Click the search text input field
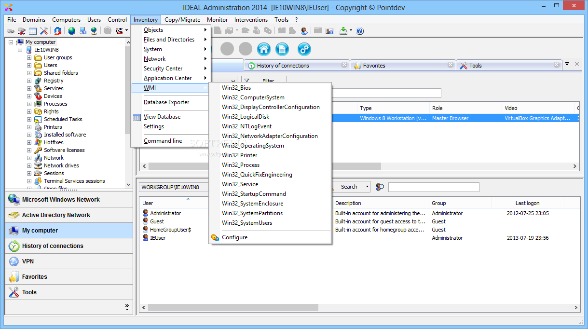 pos(434,187)
